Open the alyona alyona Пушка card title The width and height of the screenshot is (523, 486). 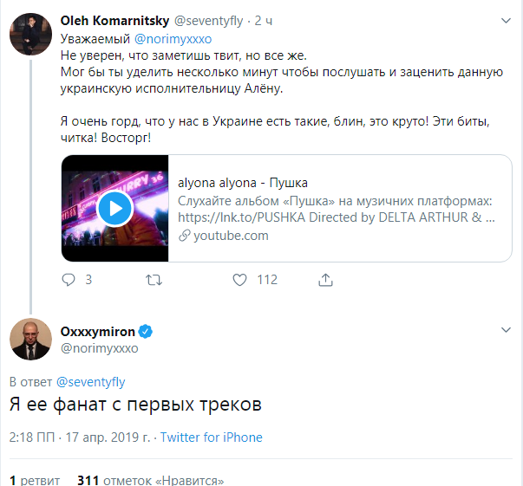pyautogui.click(x=242, y=183)
